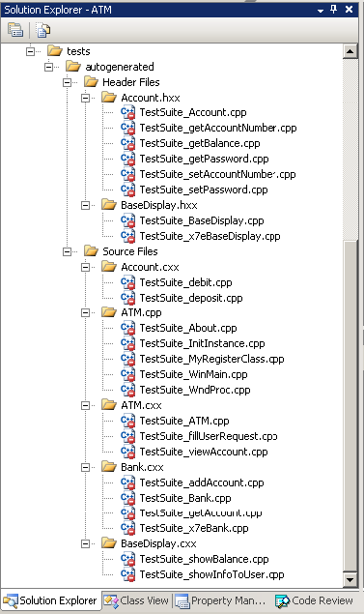The image size is (364, 614).
Task: Collapse the BaseDisplay.cxx folder node
Action: click(85, 543)
